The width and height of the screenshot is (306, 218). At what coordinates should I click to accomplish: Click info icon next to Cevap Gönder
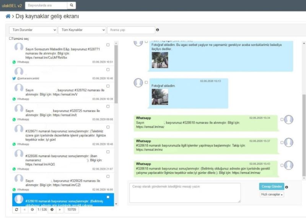286,187
